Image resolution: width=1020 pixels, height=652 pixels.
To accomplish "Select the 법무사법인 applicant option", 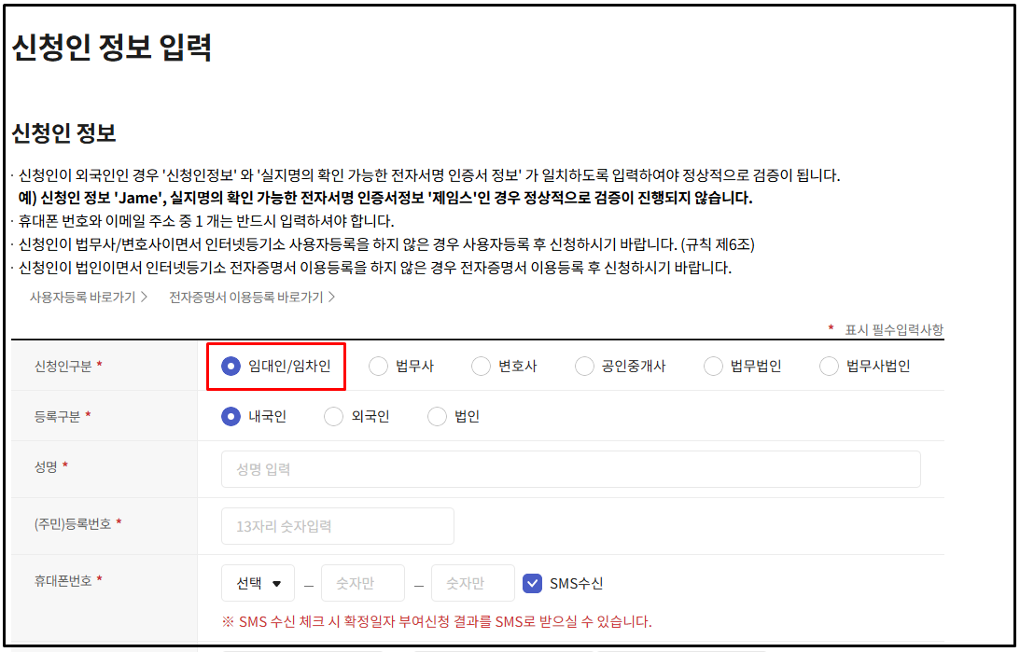I will pos(829,367).
